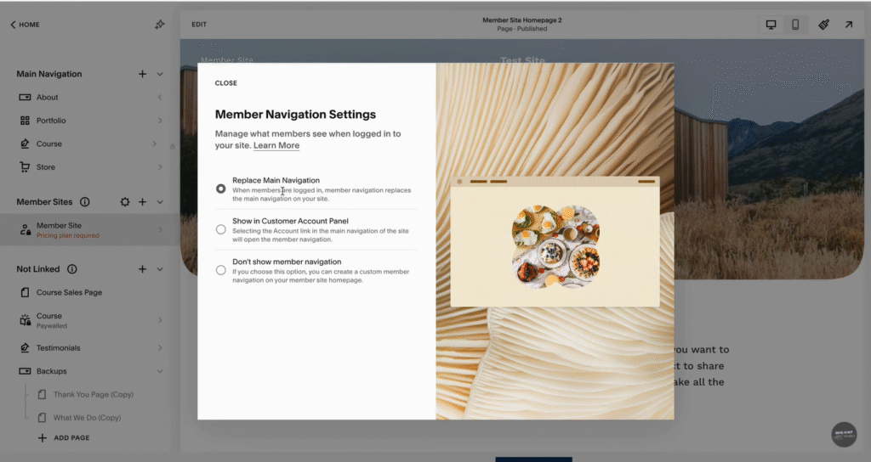Viewport: 871px width, 462px height.
Task: Click Pricing plan required warning text
Action: click(68, 236)
